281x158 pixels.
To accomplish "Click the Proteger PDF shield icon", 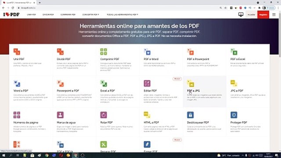I will (234, 115).
